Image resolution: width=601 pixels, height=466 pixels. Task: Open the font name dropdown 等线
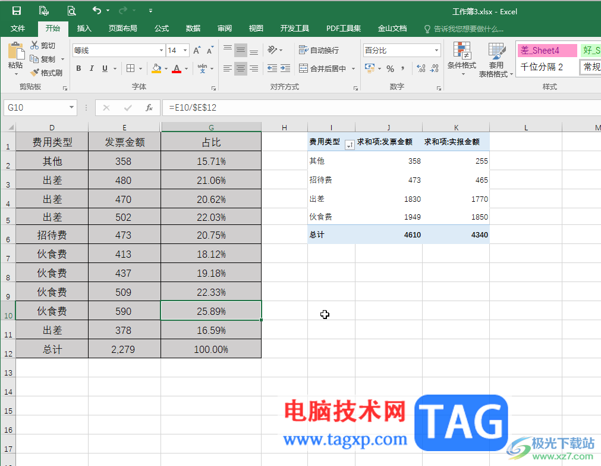coord(161,50)
